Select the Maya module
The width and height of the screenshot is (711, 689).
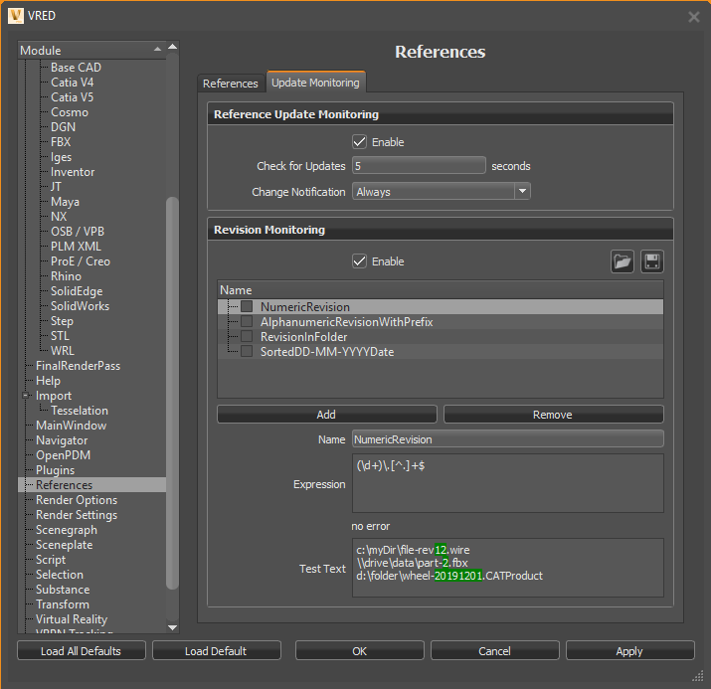(65, 202)
